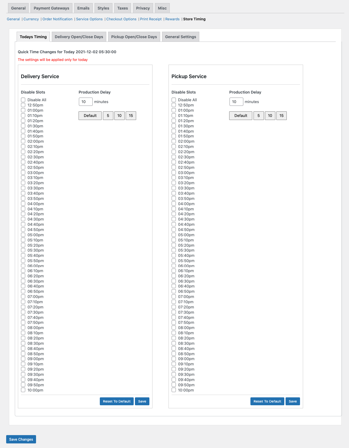
Task: Check Disable All under Delivery Service
Action: click(23, 100)
